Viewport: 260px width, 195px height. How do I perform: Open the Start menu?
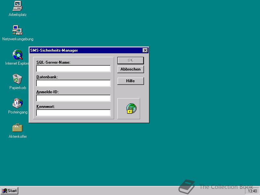[x=9, y=191]
